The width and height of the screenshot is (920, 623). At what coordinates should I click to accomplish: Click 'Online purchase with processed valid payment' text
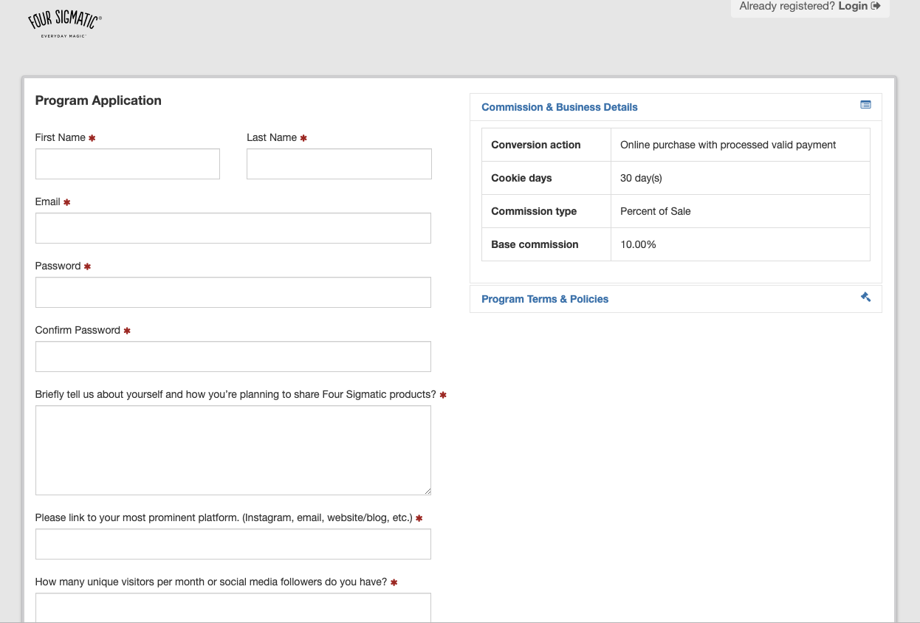click(x=728, y=145)
